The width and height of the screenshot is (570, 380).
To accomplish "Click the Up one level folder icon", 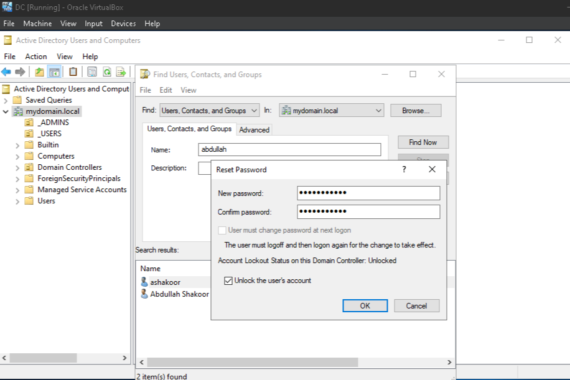I will pyautogui.click(x=39, y=72).
